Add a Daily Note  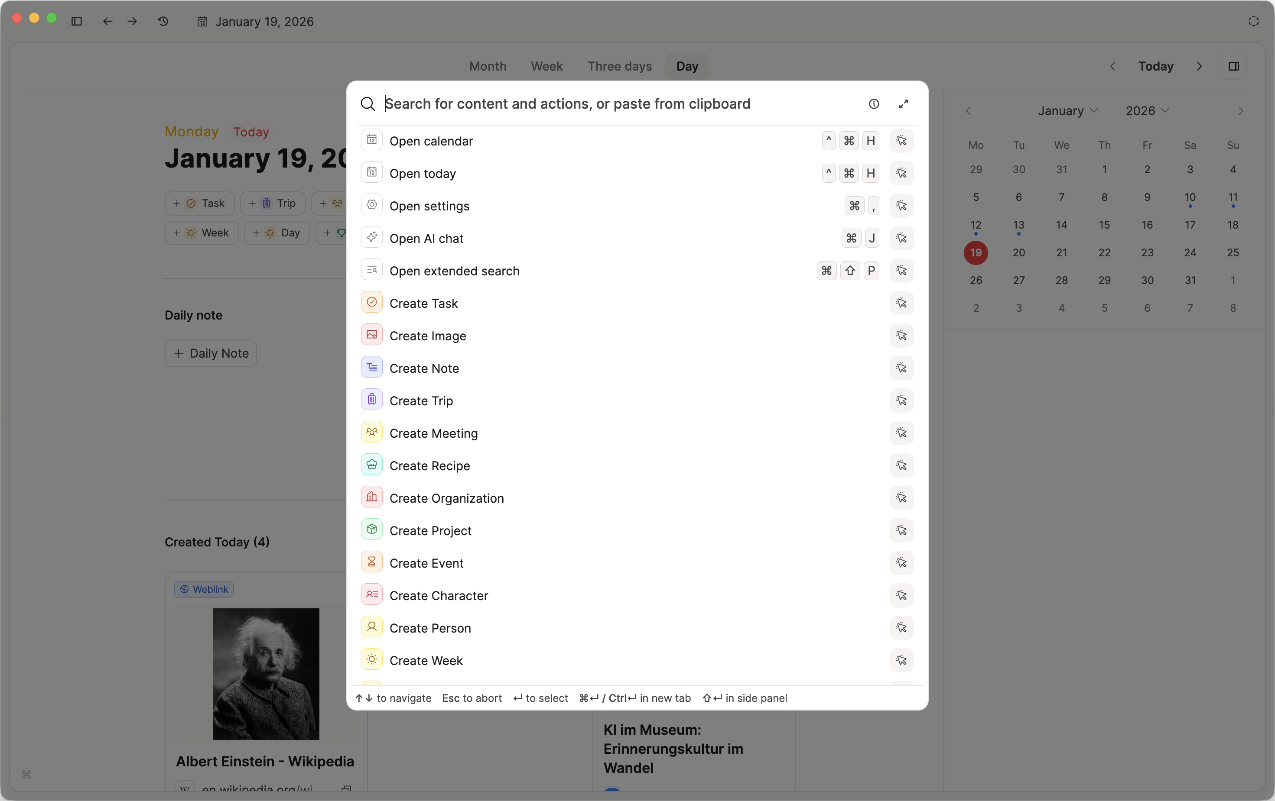[x=211, y=353]
